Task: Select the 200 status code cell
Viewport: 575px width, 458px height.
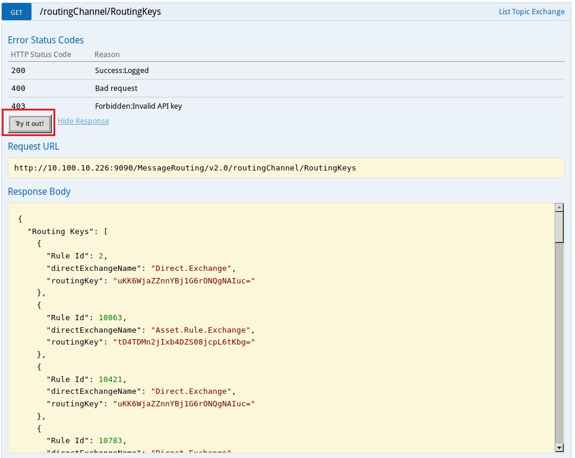Action: point(18,71)
